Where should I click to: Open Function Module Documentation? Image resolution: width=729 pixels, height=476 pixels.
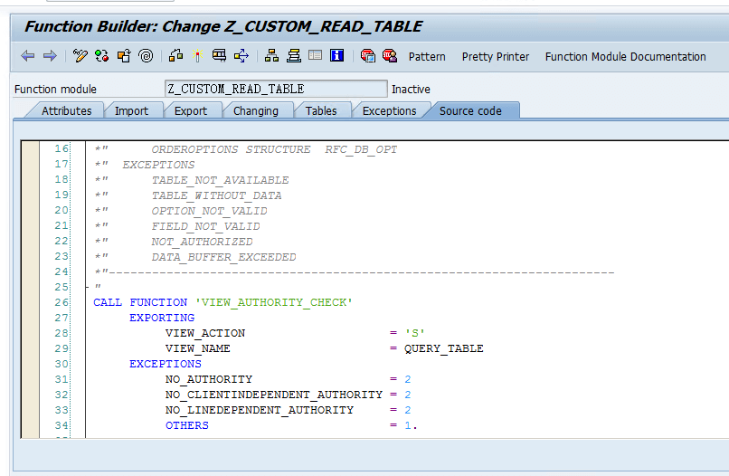(625, 57)
